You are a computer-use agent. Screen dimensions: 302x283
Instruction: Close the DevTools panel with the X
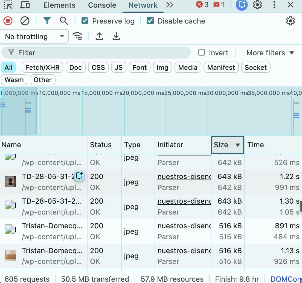(x=290, y=5)
